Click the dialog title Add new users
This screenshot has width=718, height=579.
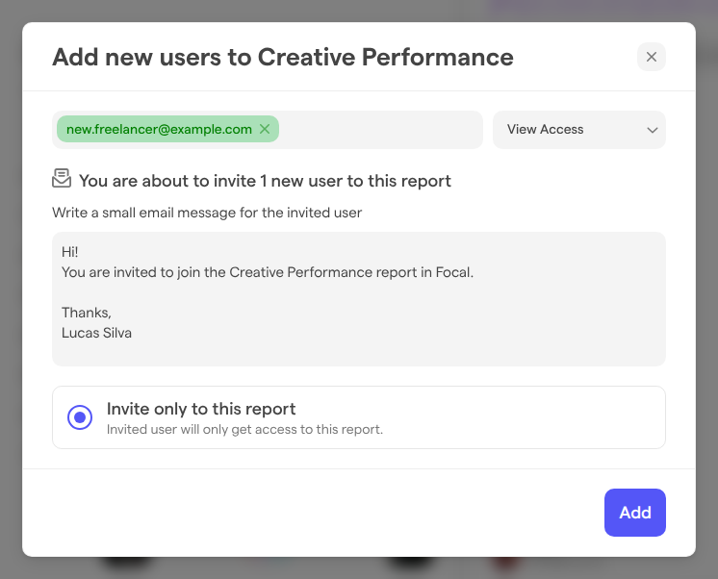(283, 57)
